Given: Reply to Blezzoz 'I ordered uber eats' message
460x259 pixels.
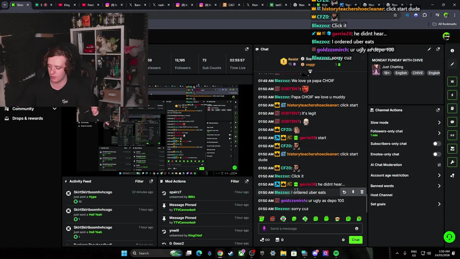Looking at the screenshot, I should tap(344, 192).
